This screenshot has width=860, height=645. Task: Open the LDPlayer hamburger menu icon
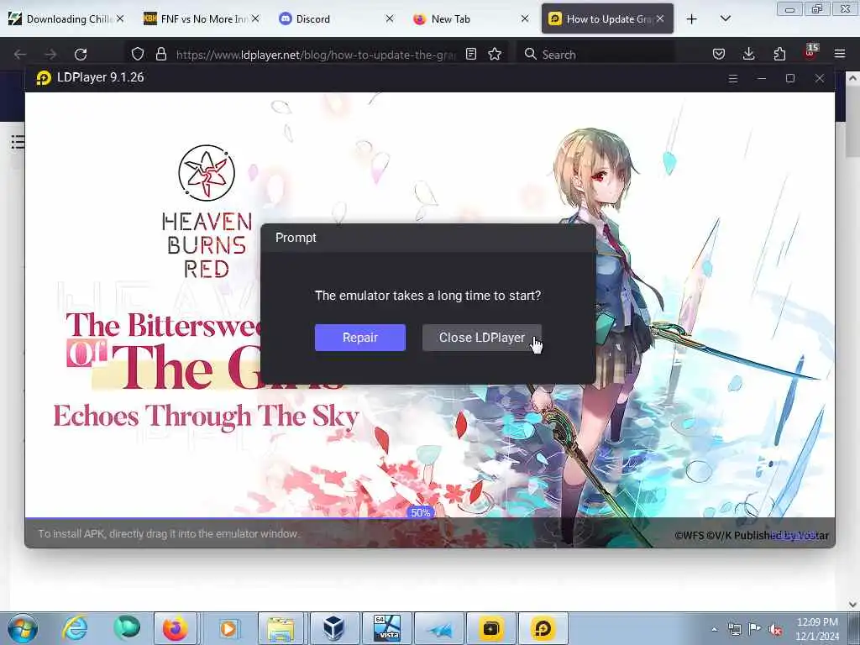pos(732,78)
